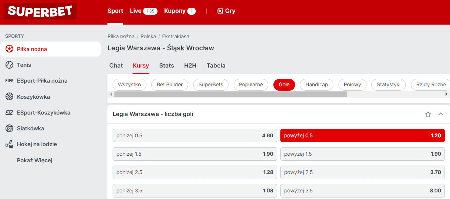Viewport: 450px width, 199px height.
Task: Click left arrow of filter scrollbar
Action: coord(111,94)
